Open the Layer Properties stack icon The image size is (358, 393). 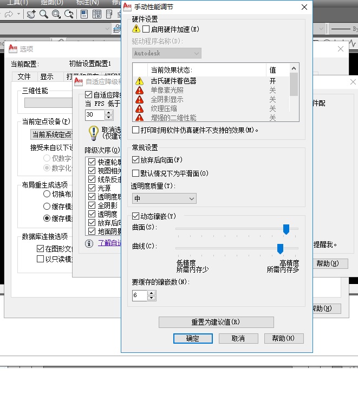[117, 29]
